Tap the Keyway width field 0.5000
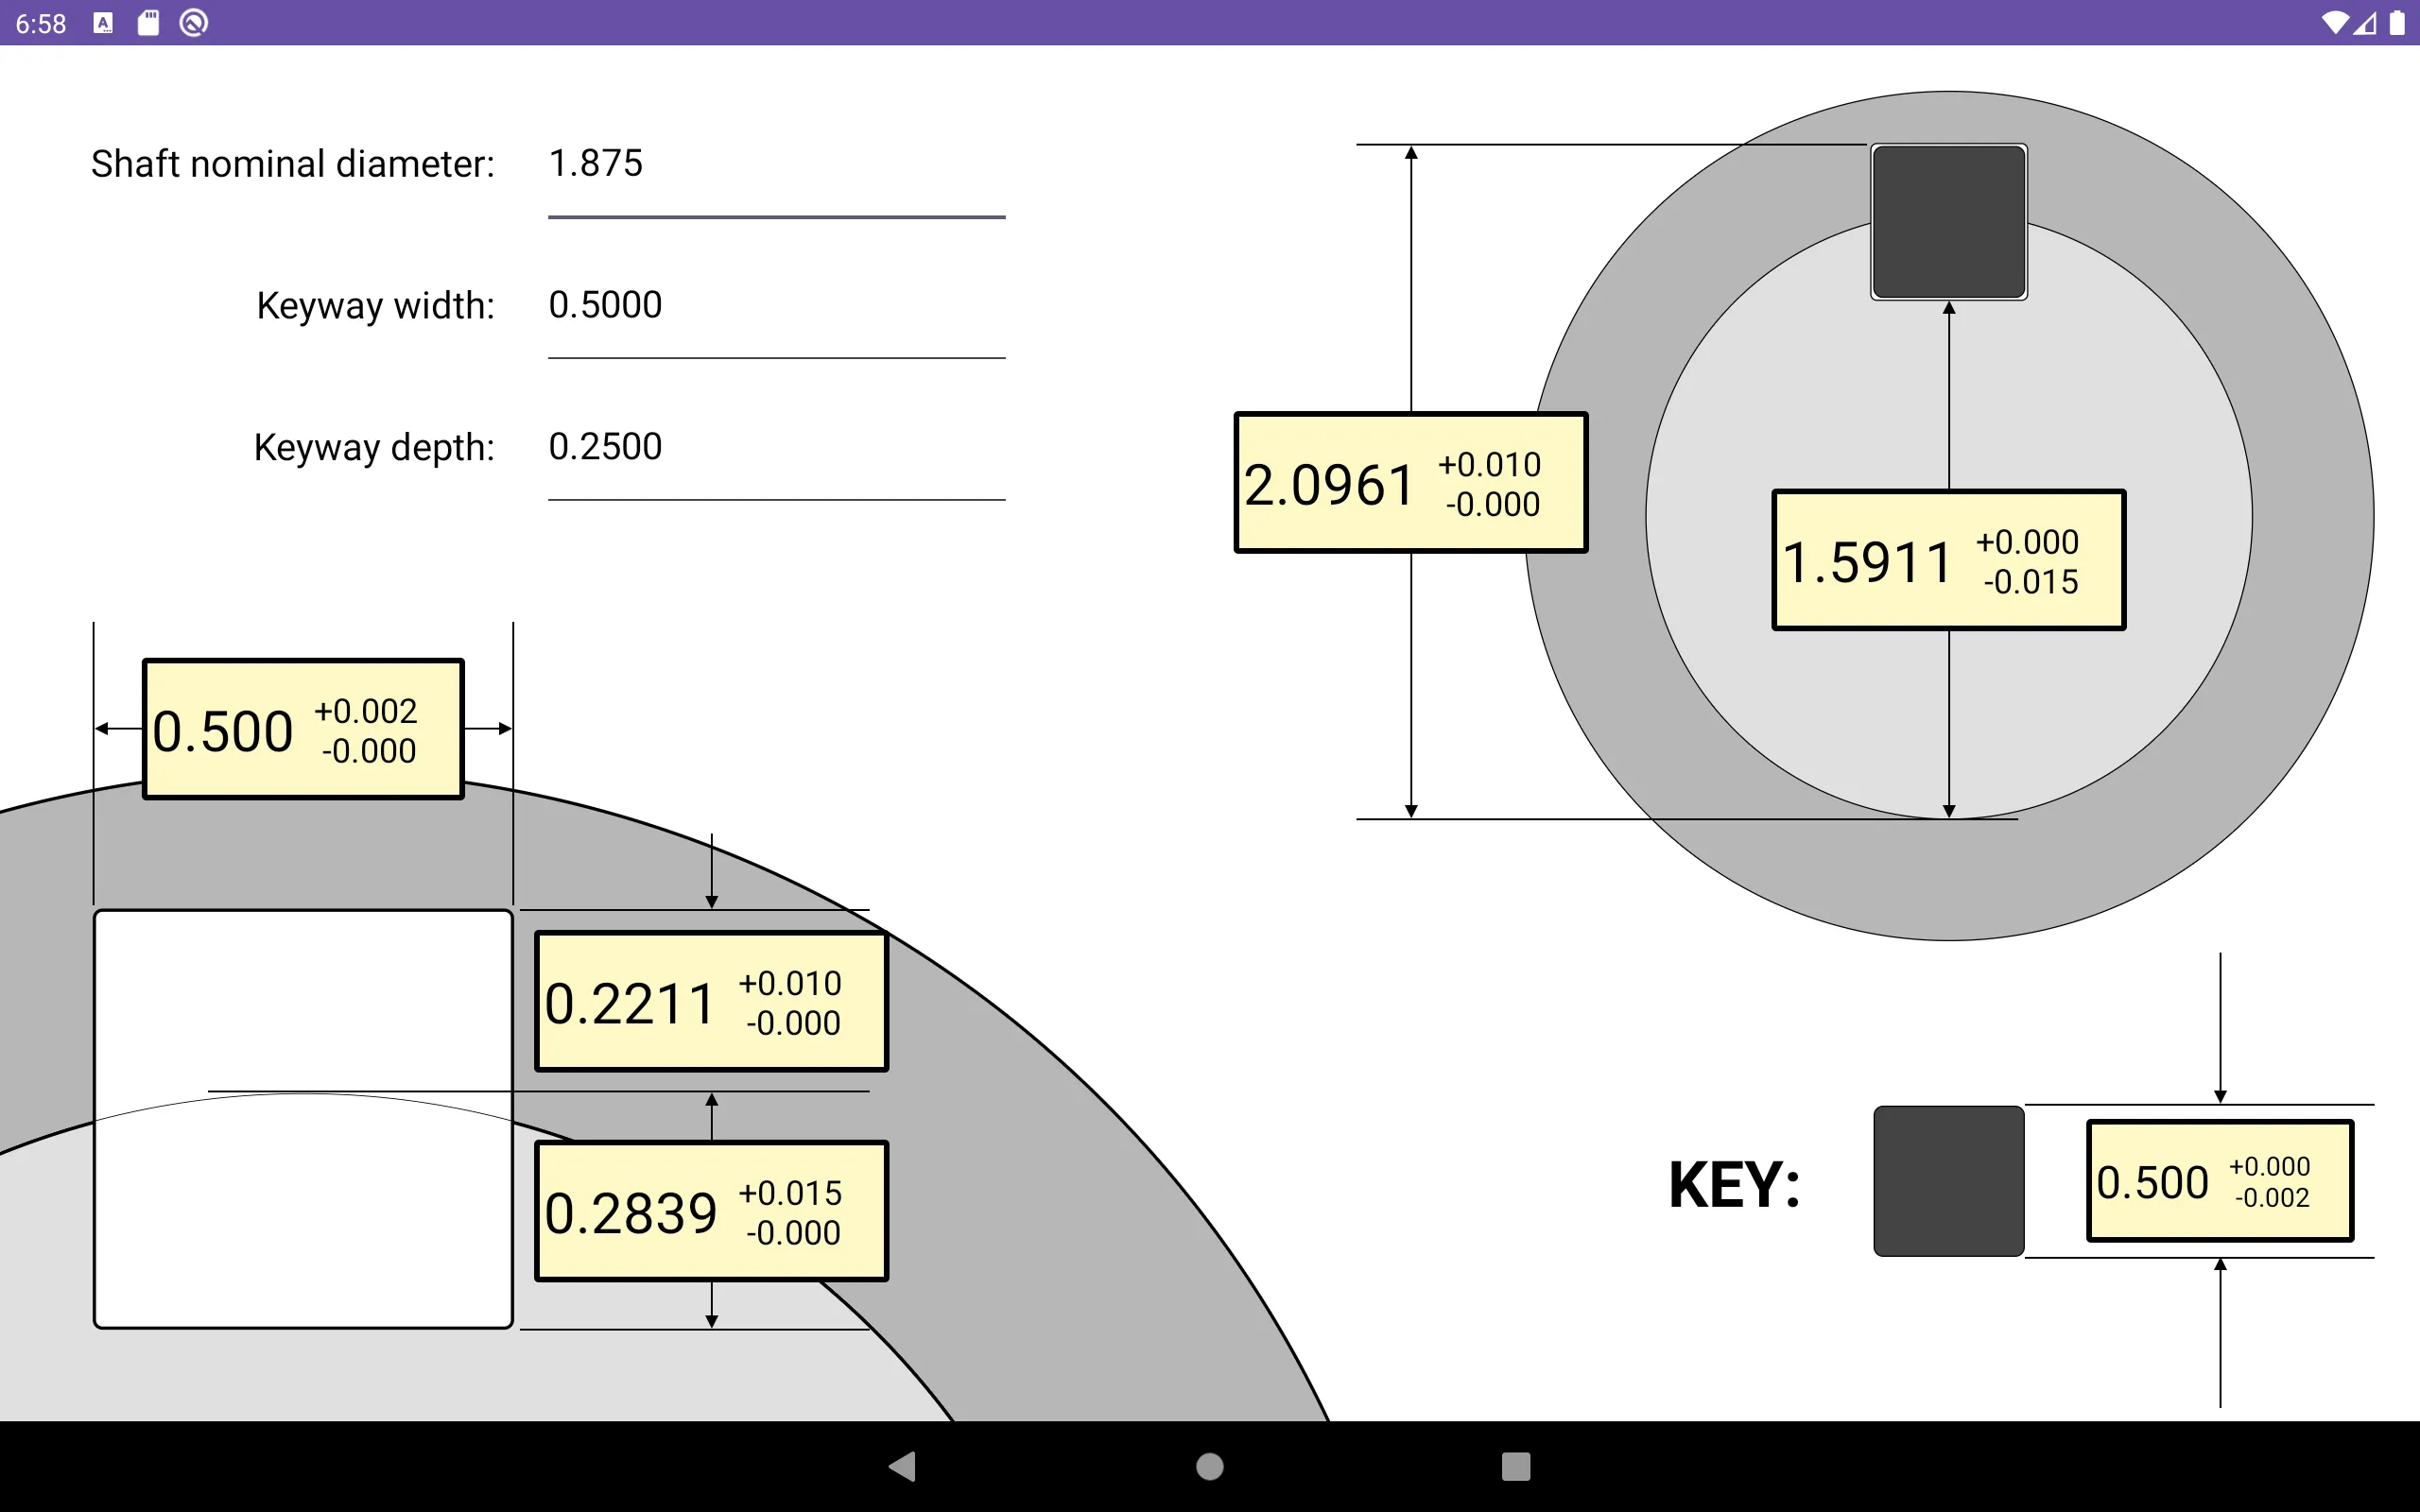 tap(776, 305)
